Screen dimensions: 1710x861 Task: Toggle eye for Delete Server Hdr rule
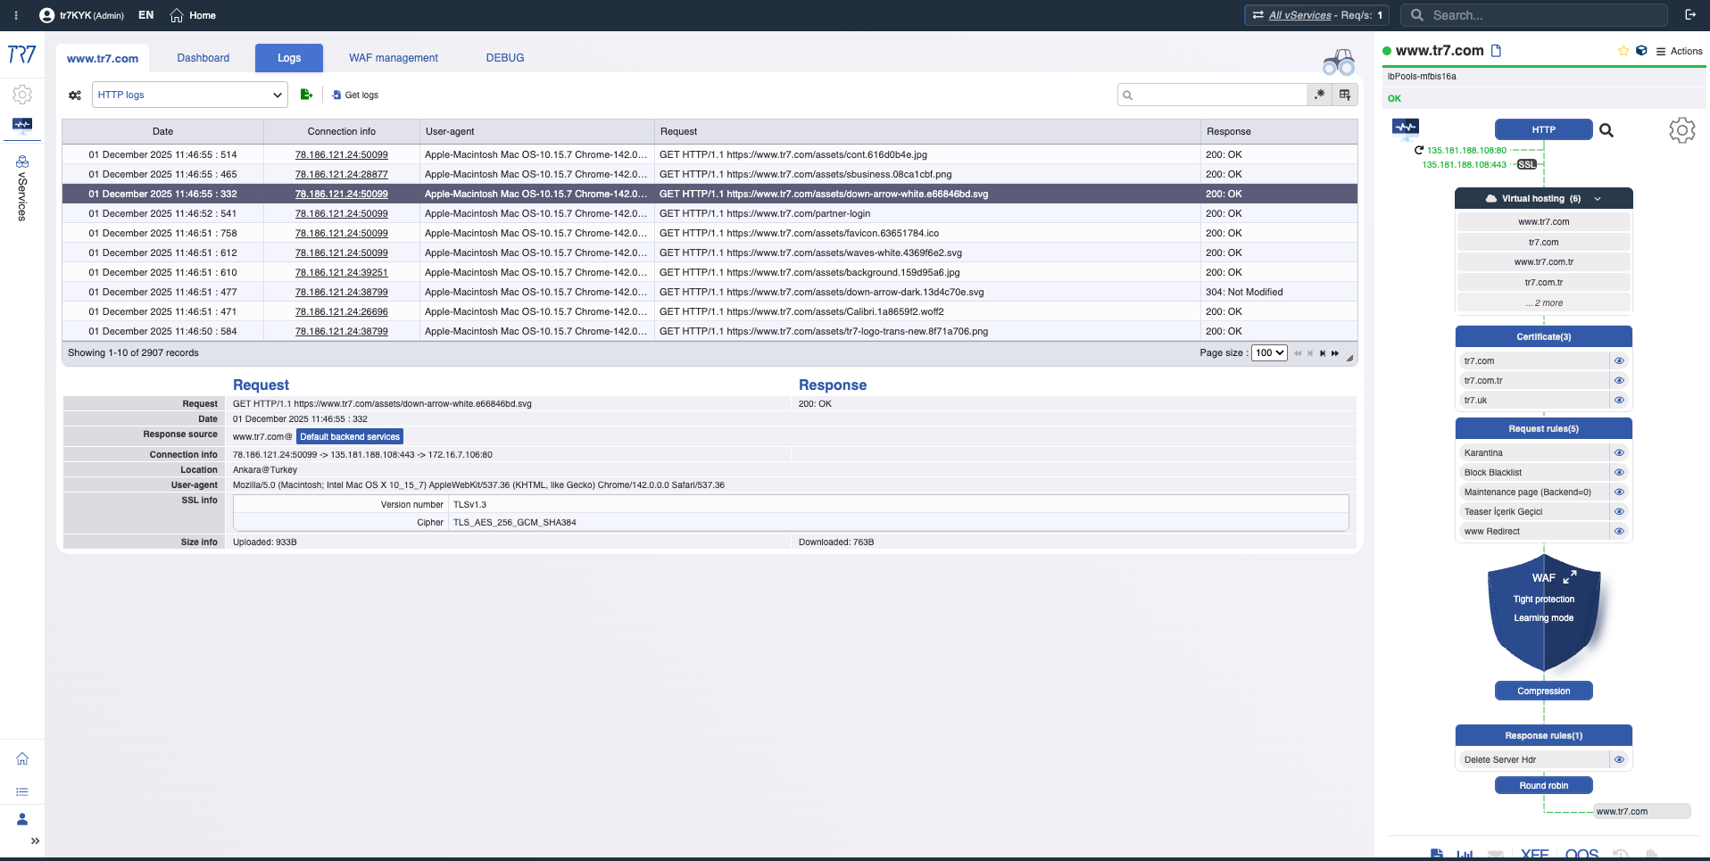click(x=1619, y=759)
